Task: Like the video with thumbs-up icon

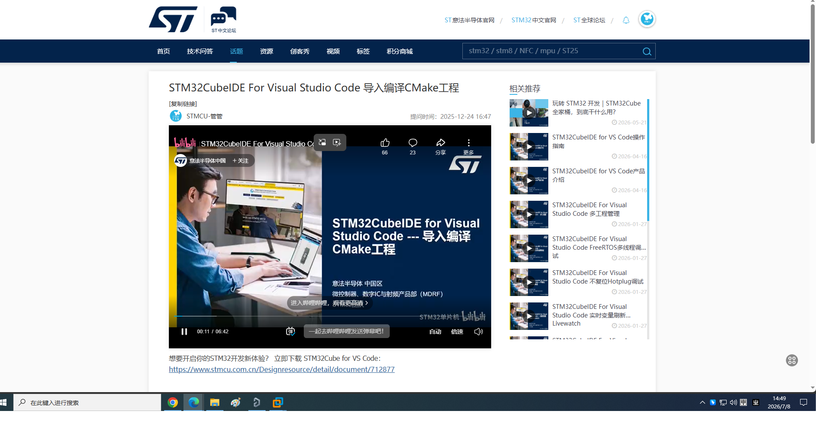Action: [385, 143]
